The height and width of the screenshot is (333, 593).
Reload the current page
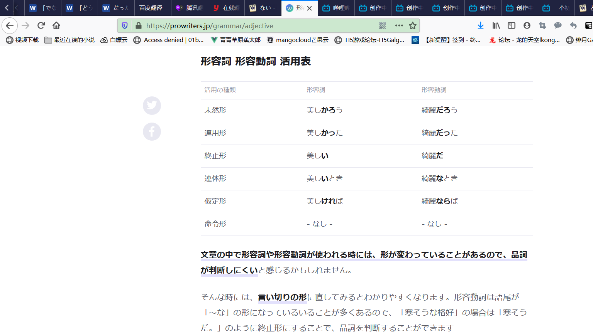pos(41,26)
